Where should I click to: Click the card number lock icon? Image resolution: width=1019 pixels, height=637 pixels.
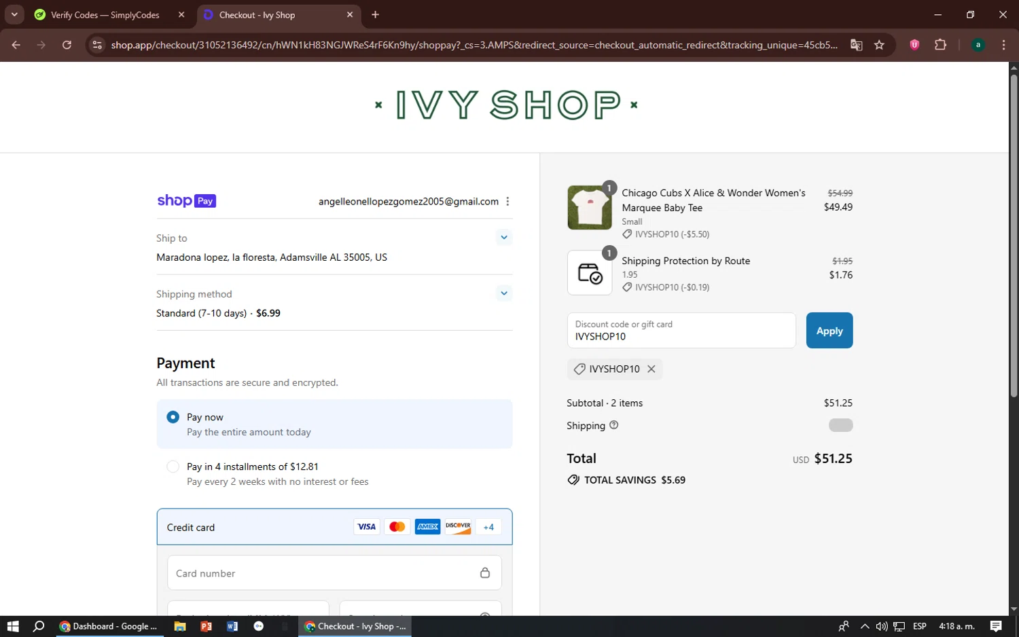pos(485,573)
